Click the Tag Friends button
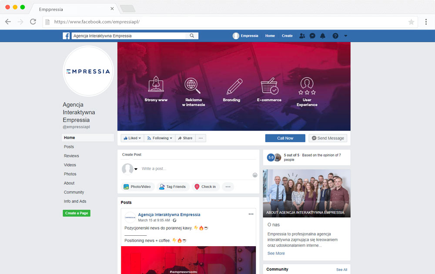 (x=173, y=187)
